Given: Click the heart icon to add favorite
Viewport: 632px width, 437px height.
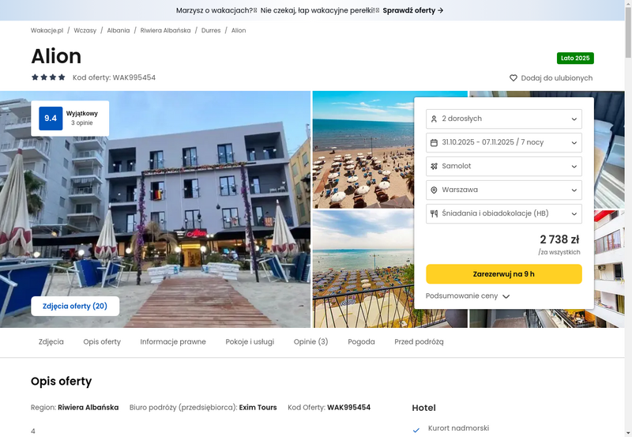Looking at the screenshot, I should [x=513, y=78].
